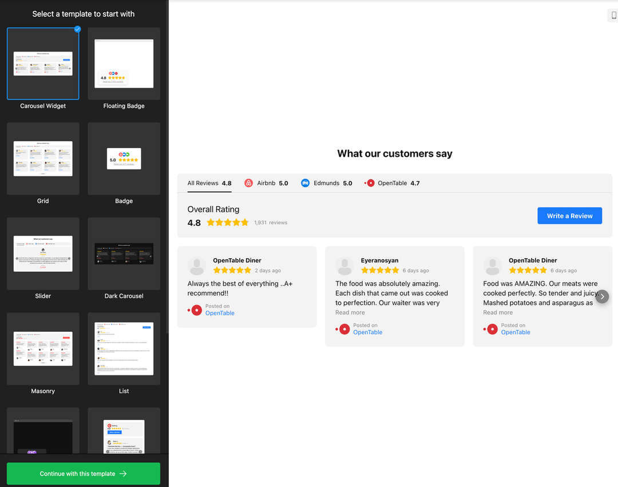Click Overall Rating label

click(213, 209)
